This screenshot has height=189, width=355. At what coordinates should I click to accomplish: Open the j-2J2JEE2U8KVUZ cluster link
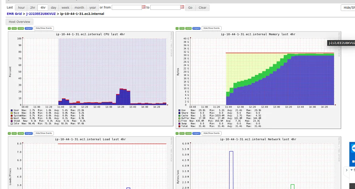pyautogui.click(x=41, y=14)
